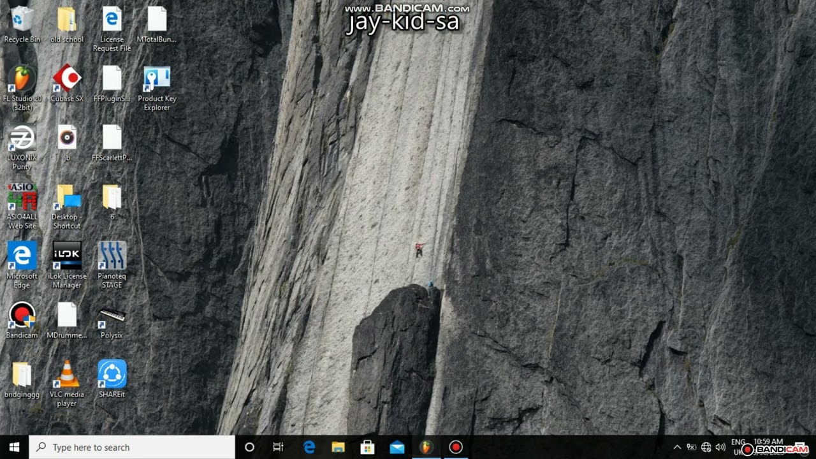816x459 pixels.
Task: Select the jb desktop shortcut
Action: 67,143
